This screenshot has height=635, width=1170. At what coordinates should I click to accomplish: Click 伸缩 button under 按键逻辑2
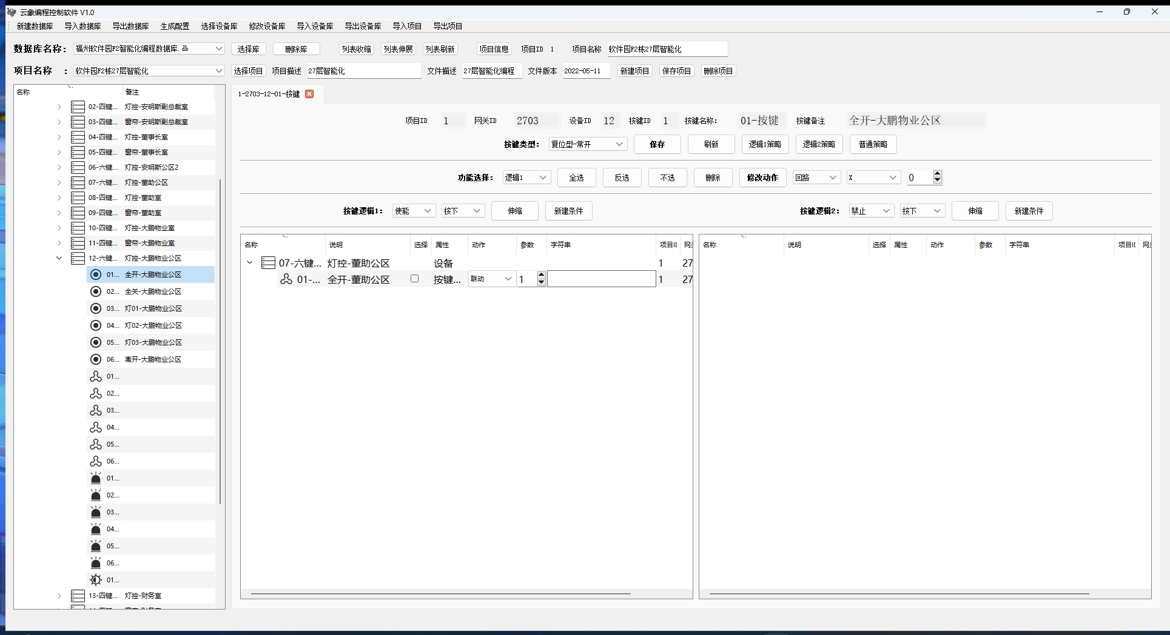[x=975, y=211]
